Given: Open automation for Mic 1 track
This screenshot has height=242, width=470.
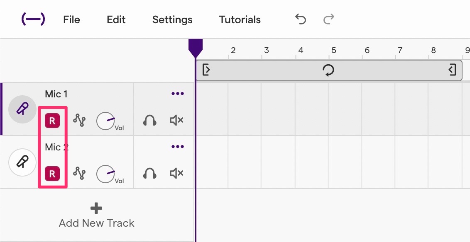Looking at the screenshot, I should click(79, 121).
